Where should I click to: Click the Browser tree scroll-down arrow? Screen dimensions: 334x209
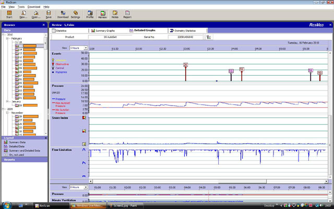pos(46,134)
